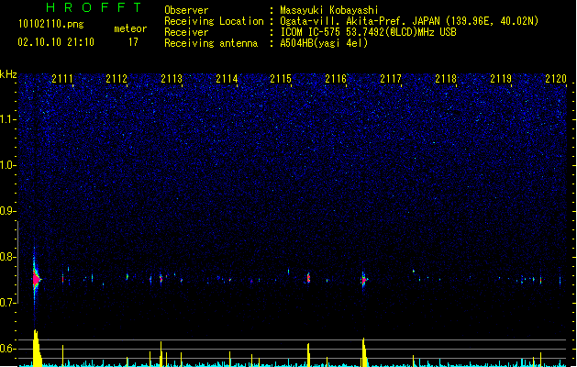Click the 2116 time marker
Viewport: 577px width, 367px height.
tap(336, 79)
